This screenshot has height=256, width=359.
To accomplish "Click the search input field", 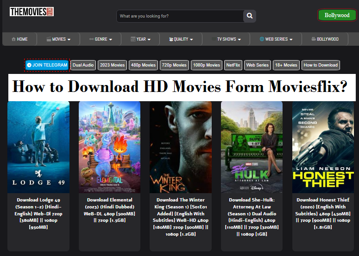I will (180, 16).
